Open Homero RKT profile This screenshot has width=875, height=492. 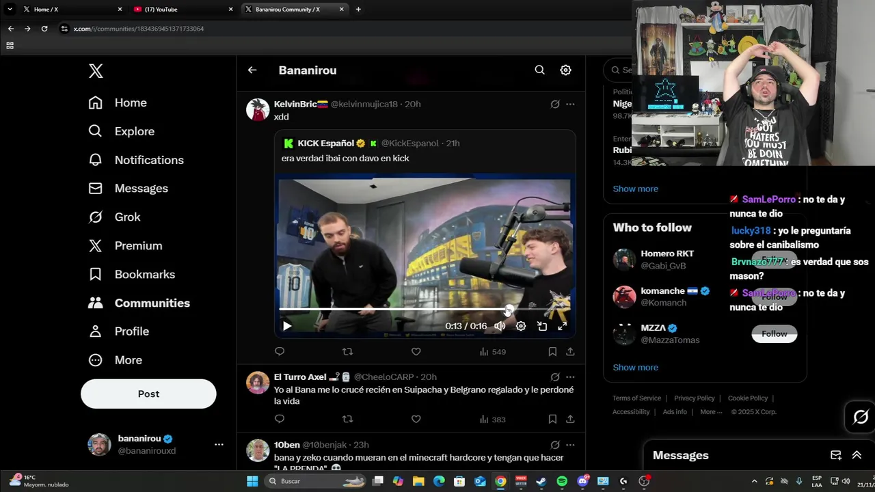667,254
